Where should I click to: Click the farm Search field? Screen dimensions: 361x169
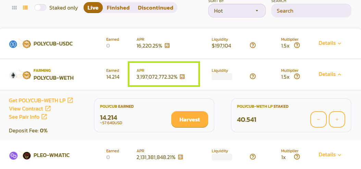point(311,11)
